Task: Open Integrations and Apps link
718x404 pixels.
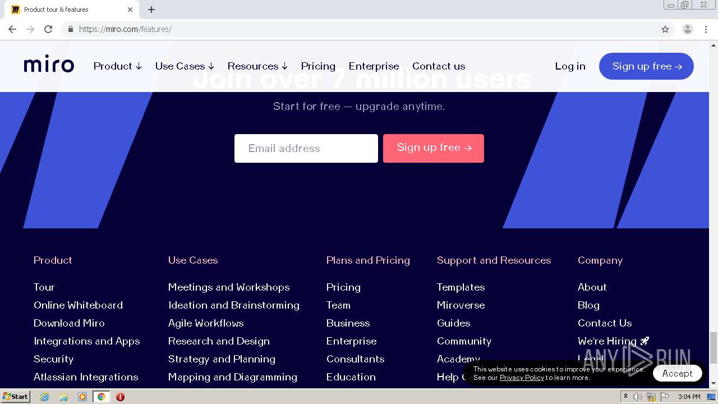Action: (87, 341)
